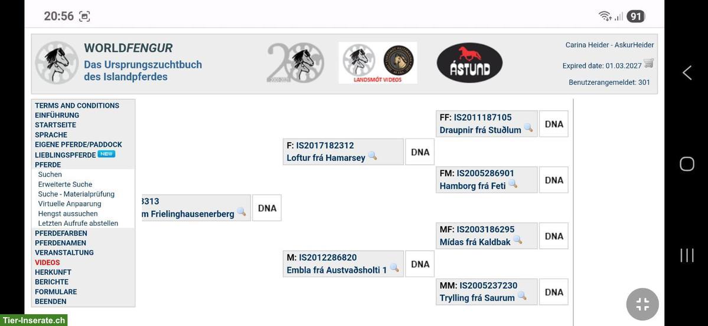
Task: Open the VIDEOS menu item
Action: 47,262
